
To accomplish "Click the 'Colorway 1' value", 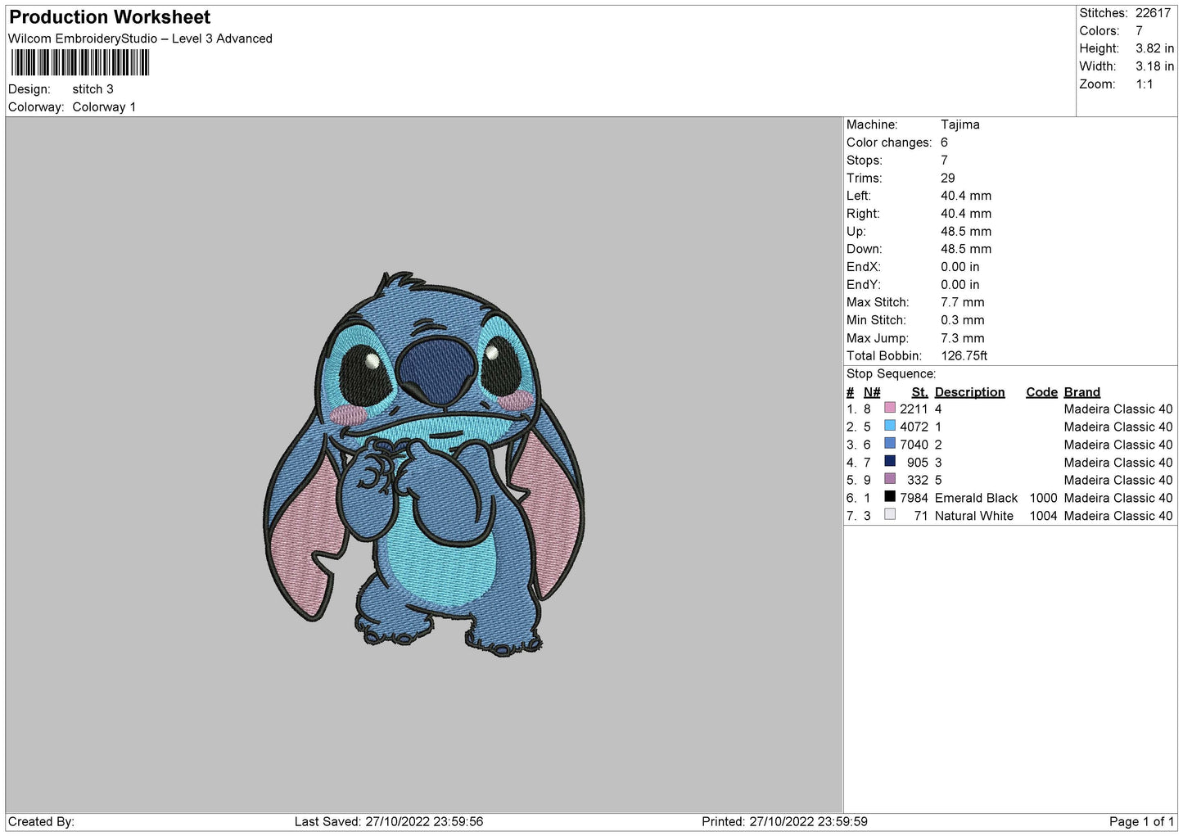I will [104, 107].
